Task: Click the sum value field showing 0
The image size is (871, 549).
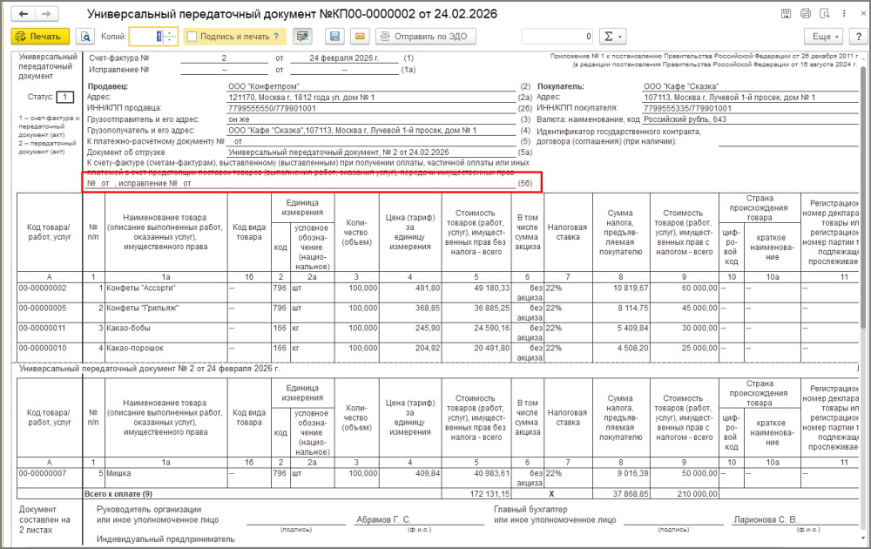Action: tap(557, 37)
